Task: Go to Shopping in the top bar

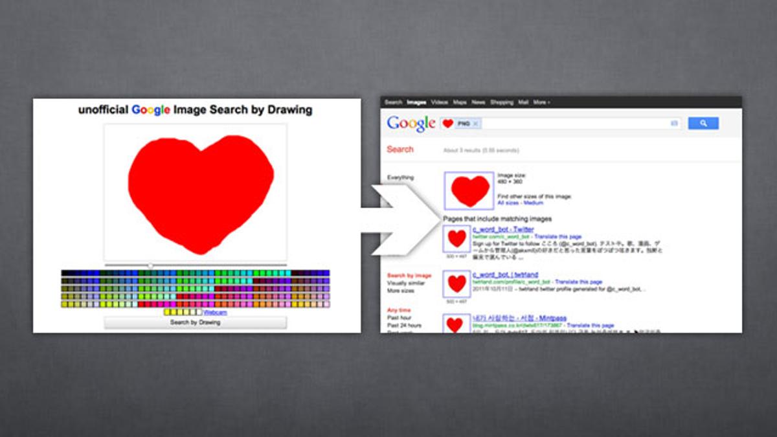Action: (502, 102)
